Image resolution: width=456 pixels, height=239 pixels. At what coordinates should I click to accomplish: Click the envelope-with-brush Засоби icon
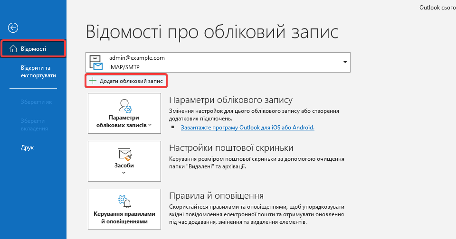point(124,154)
